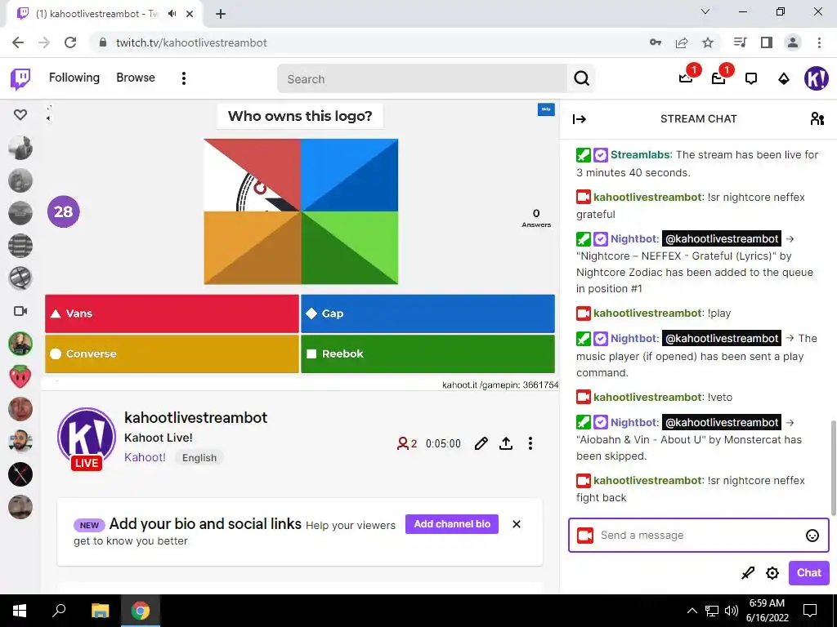Click the Send a message field
The image size is (837, 627).
[x=698, y=535]
